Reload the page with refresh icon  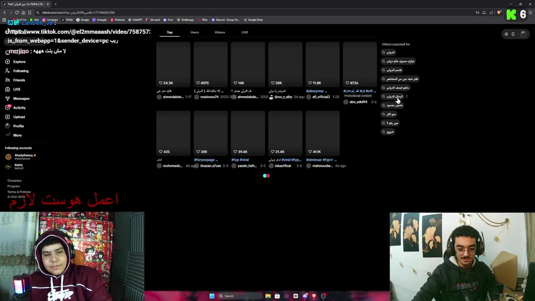point(17,13)
